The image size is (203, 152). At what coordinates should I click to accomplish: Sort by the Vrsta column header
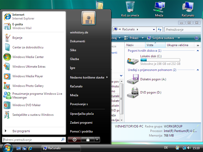[x=155, y=45]
